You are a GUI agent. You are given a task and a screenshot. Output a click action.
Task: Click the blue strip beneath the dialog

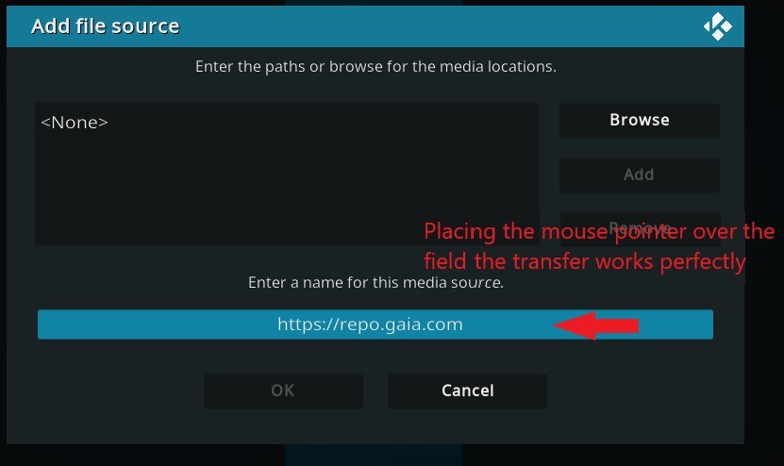click(374, 455)
